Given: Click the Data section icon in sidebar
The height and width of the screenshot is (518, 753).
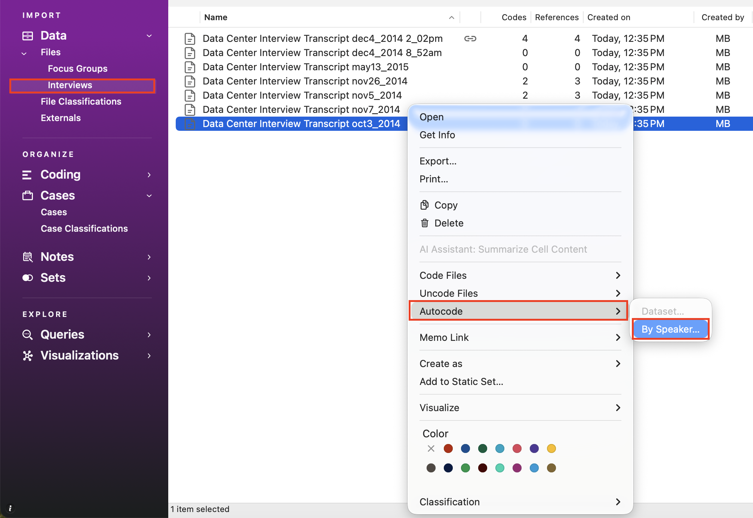Looking at the screenshot, I should pyautogui.click(x=28, y=36).
